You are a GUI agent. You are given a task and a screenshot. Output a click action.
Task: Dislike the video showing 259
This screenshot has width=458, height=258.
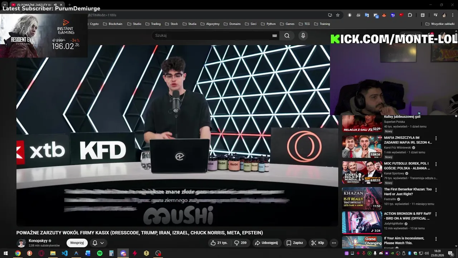pos(240,243)
